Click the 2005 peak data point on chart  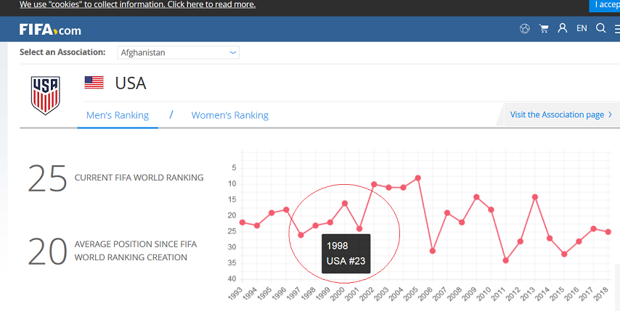click(x=418, y=178)
